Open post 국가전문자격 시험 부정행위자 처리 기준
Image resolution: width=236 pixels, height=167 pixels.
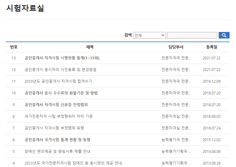click(x=59, y=117)
